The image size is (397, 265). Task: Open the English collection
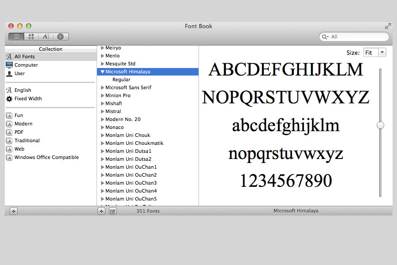51,90
